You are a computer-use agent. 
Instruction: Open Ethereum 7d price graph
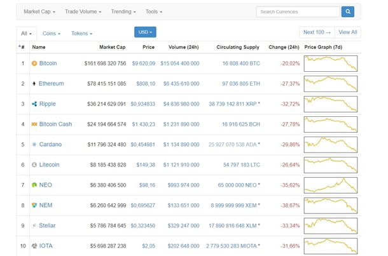point(331,84)
